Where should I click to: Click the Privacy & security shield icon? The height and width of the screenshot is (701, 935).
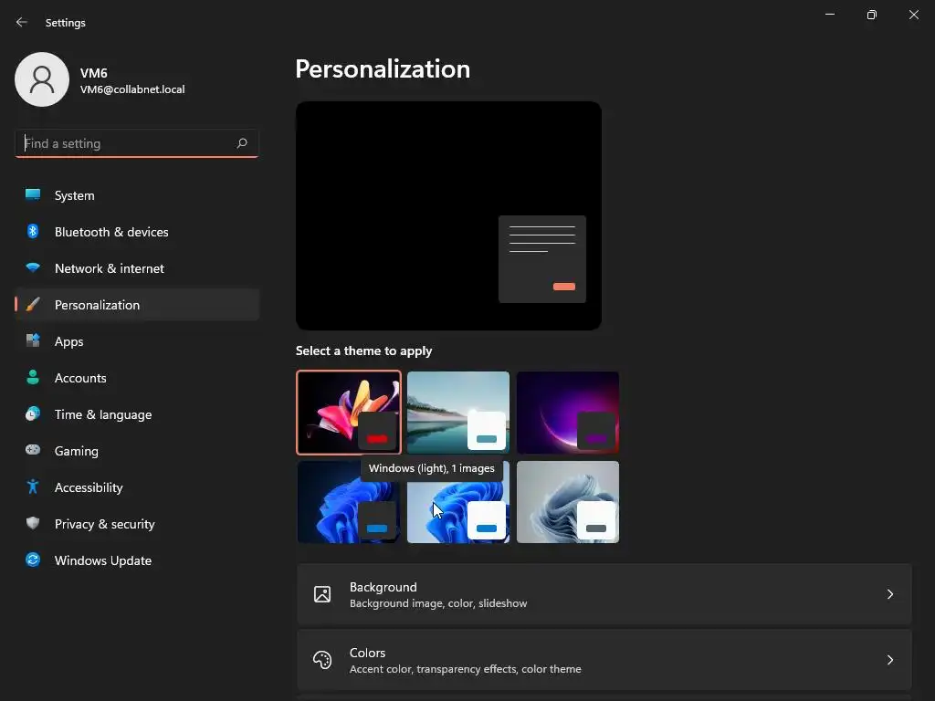click(x=33, y=523)
